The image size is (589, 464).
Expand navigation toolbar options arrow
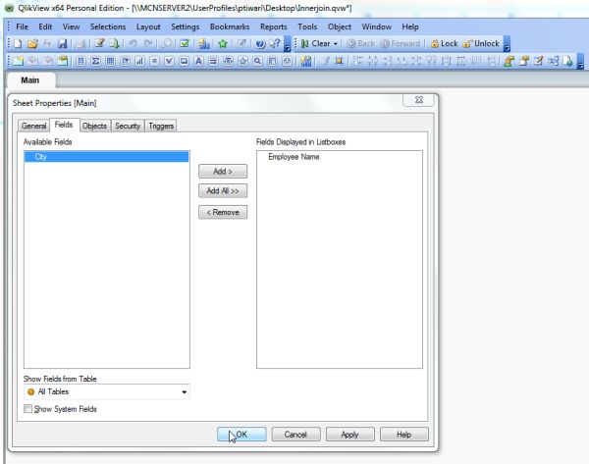[507, 44]
